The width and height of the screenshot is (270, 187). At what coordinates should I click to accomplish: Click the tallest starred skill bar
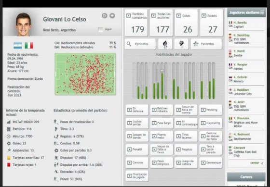click(162, 81)
